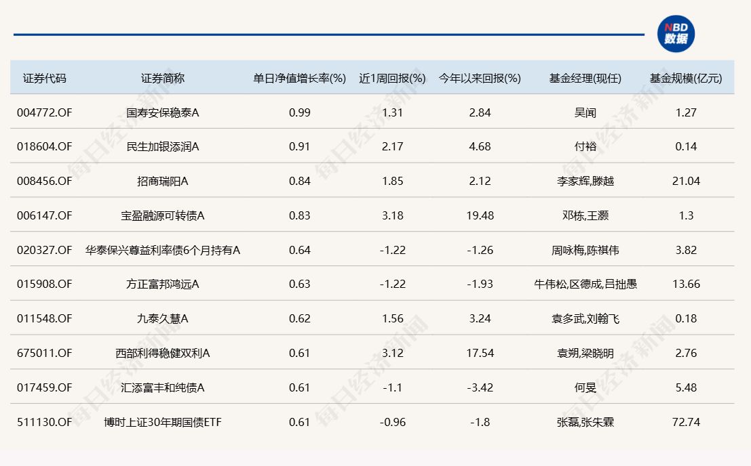
Task: Click the 72.74 fund size value
Action: (686, 422)
